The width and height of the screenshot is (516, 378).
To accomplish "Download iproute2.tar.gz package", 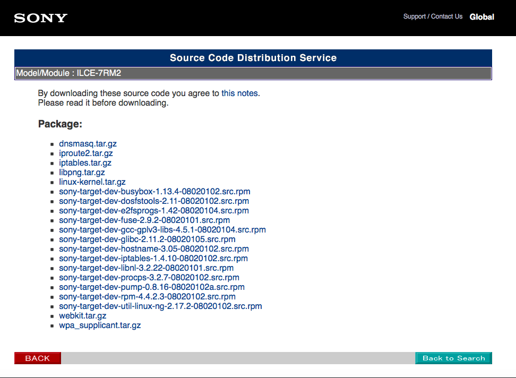I will 86,153.
